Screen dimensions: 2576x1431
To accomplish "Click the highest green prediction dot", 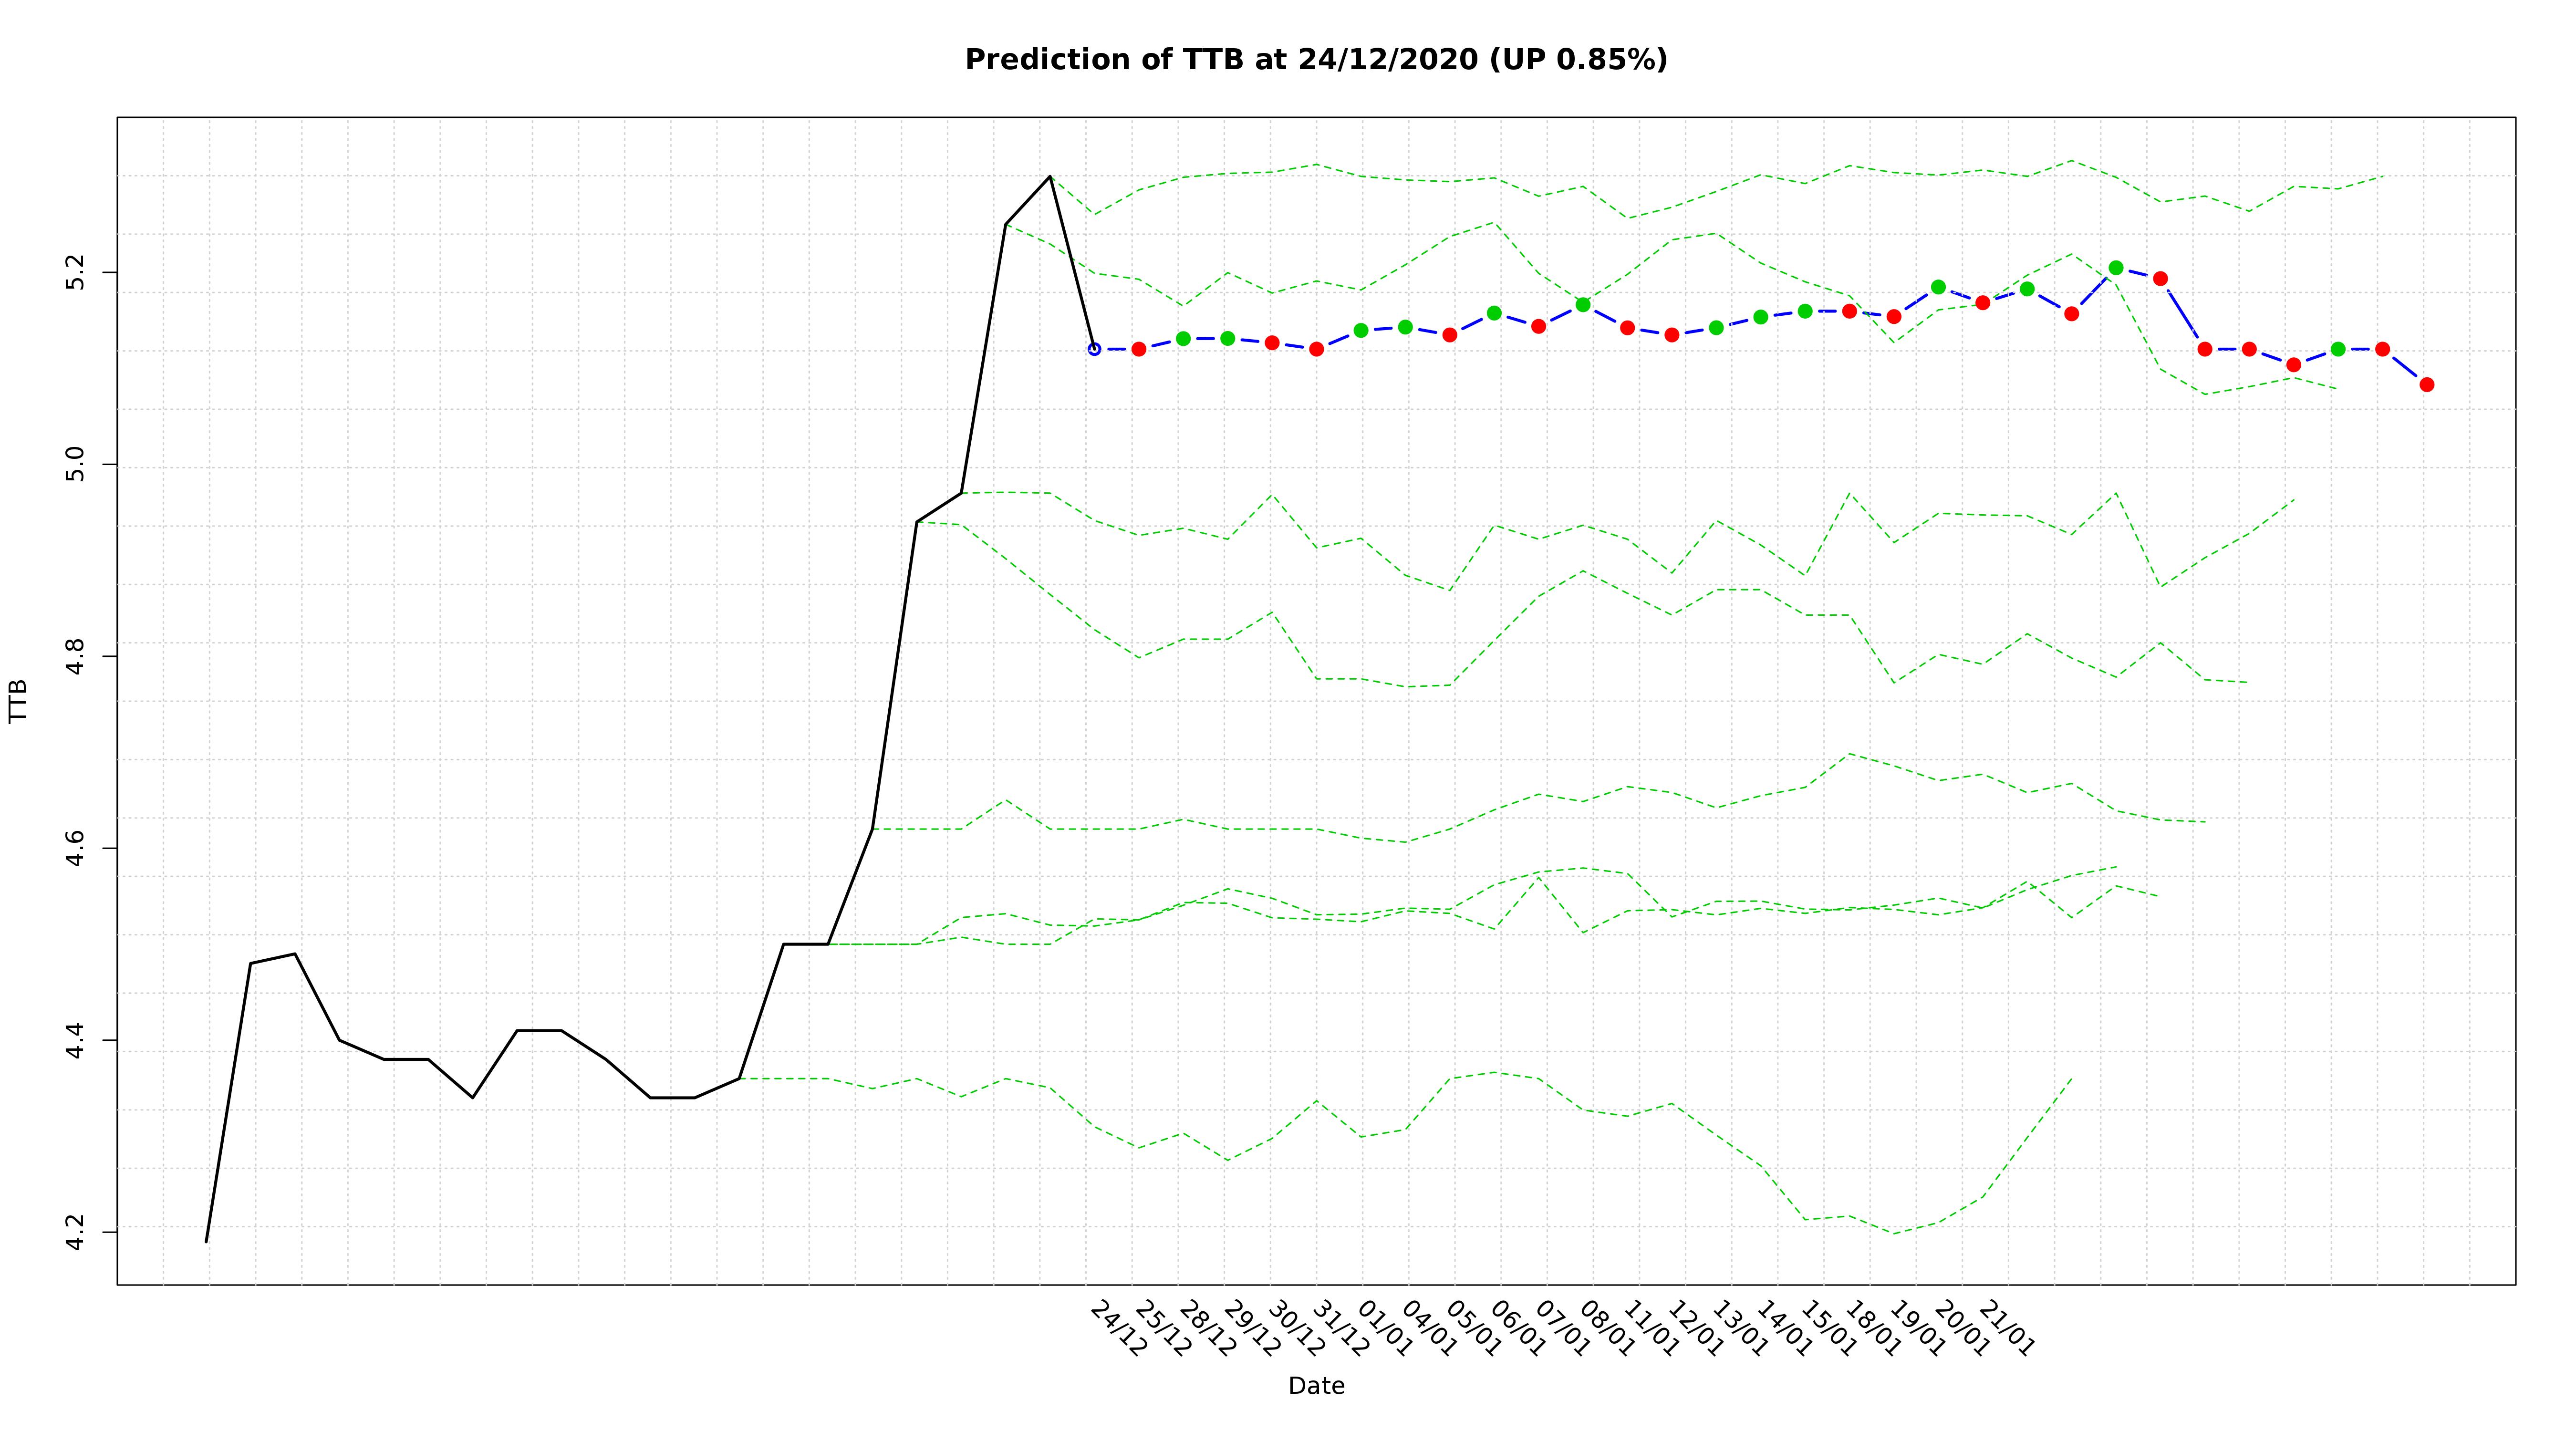I will pyautogui.click(x=2115, y=268).
